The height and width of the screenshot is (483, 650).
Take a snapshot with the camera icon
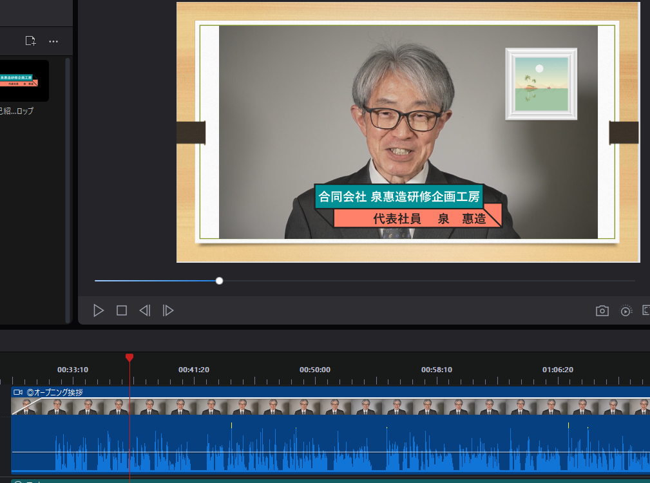[602, 311]
